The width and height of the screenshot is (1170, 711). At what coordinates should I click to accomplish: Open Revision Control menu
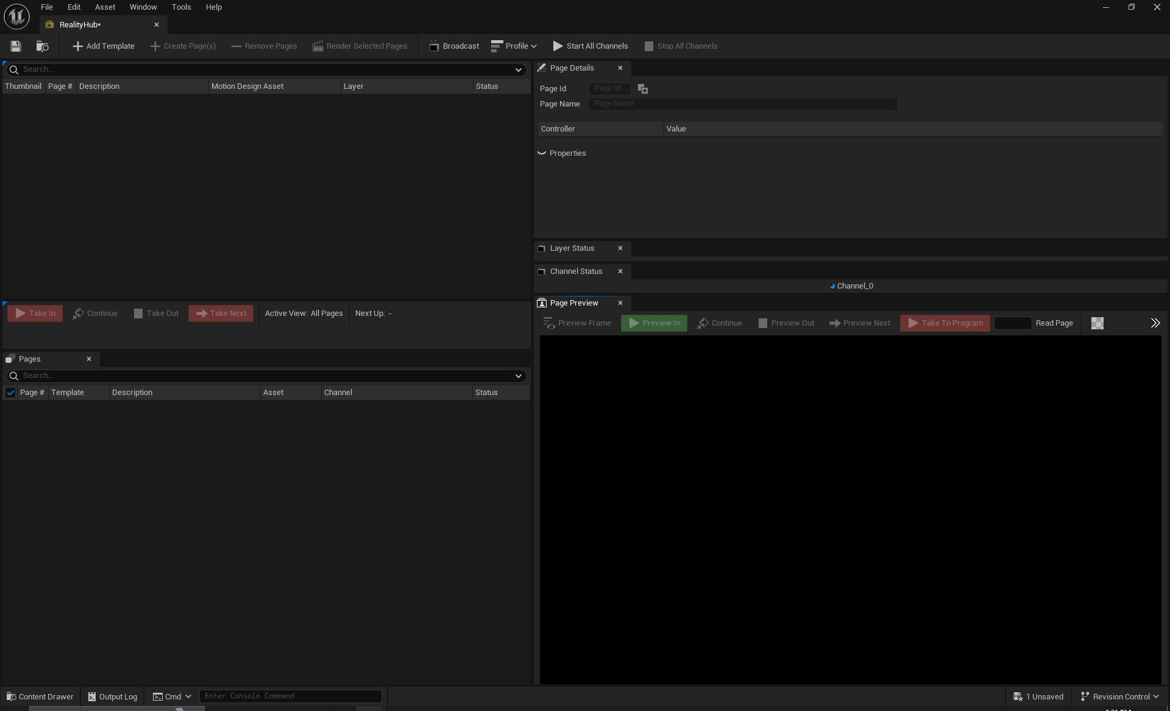point(1120,696)
